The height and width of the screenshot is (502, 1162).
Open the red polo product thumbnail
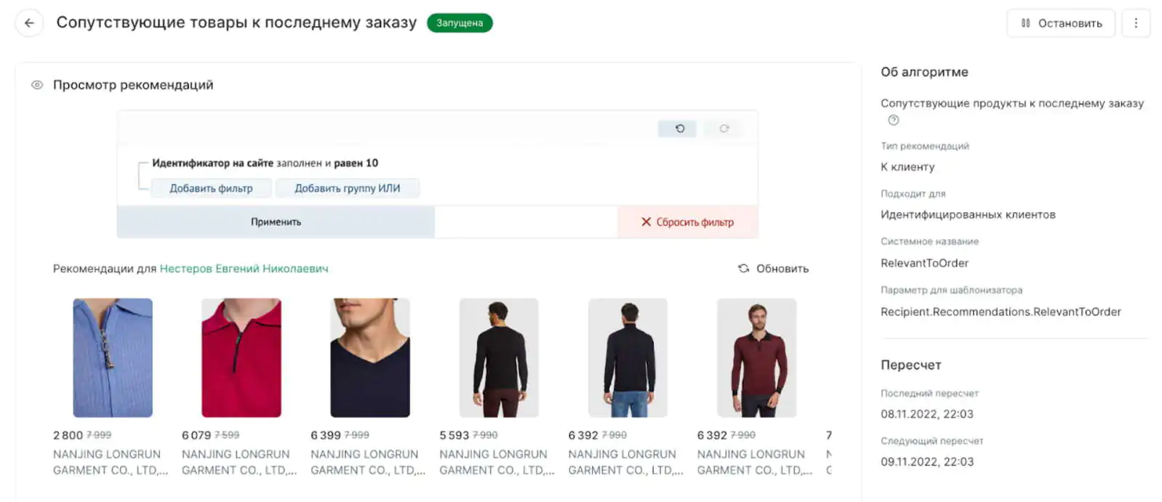pos(241,357)
